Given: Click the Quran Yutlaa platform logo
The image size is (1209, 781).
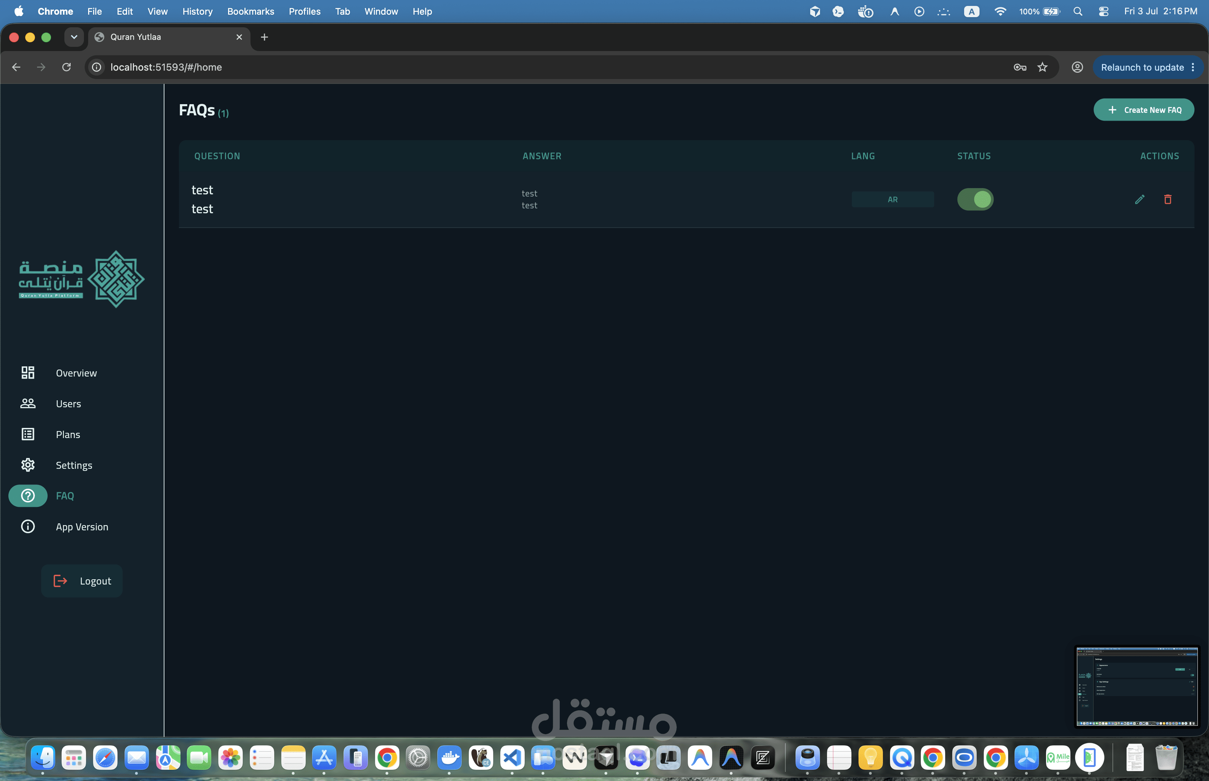Looking at the screenshot, I should (82, 279).
